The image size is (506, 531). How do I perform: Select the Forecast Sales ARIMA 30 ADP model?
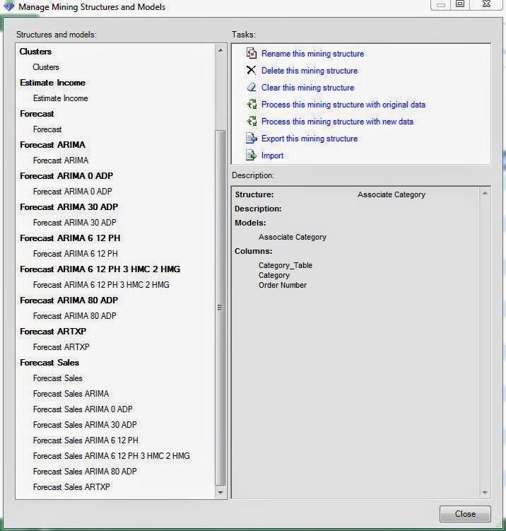pos(85,425)
